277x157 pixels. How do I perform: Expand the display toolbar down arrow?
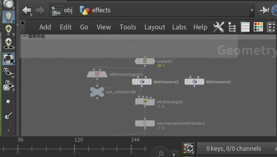click(x=8, y=131)
